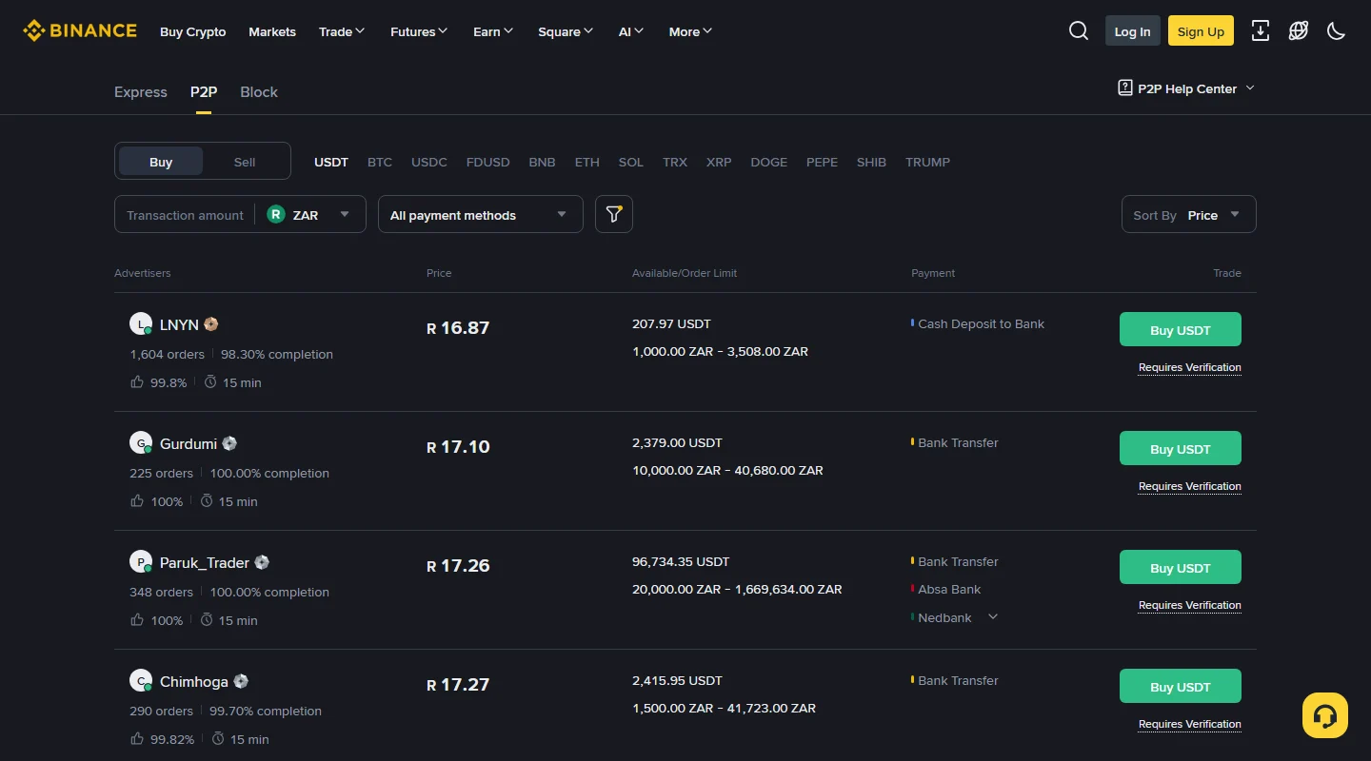This screenshot has width=1371, height=761.
Task: Click Gurdumi verified badge icon
Action: 229,443
